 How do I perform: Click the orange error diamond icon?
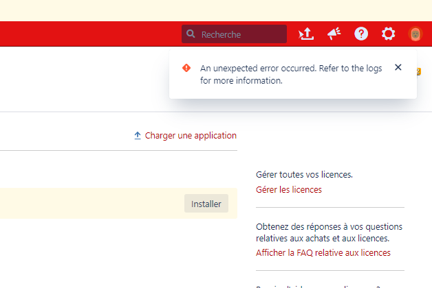click(x=186, y=68)
